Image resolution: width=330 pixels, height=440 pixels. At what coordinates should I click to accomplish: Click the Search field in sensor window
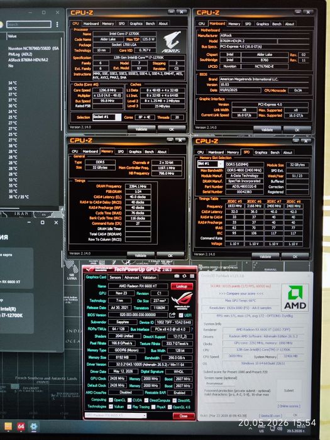click(29, 25)
